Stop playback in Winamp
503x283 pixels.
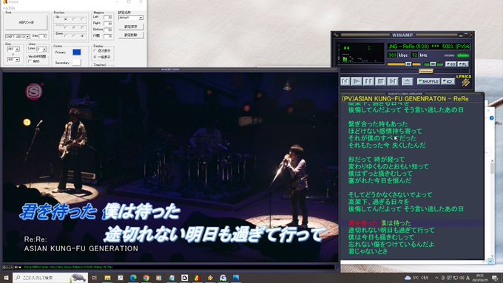pyautogui.click(x=380, y=81)
